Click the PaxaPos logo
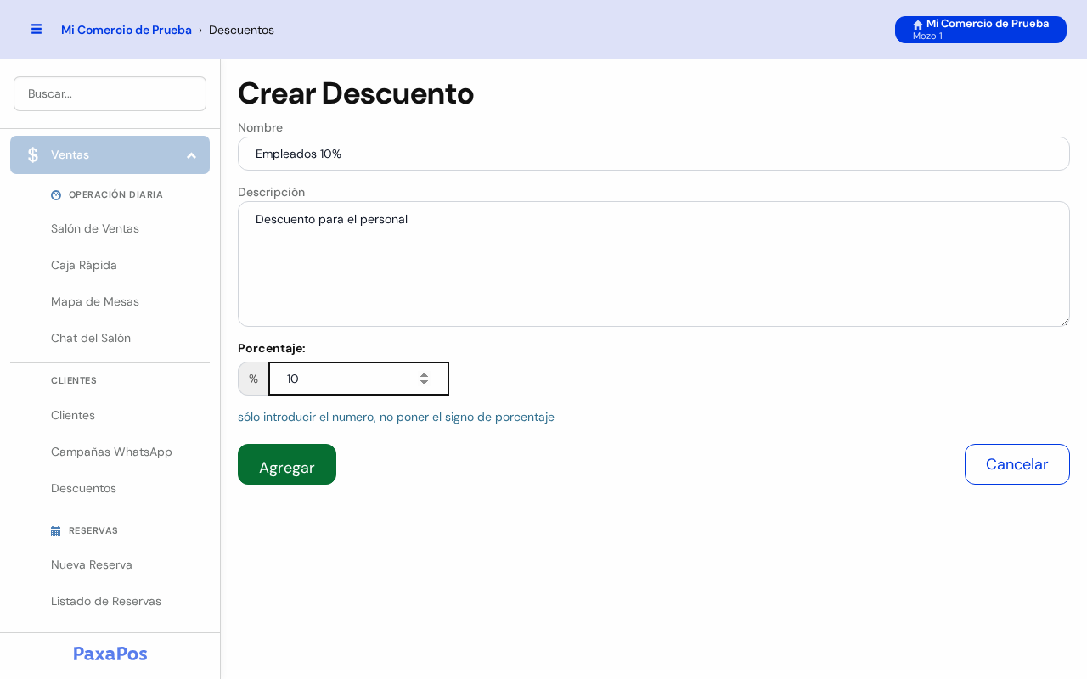This screenshot has height=679, width=1087. [x=110, y=654]
